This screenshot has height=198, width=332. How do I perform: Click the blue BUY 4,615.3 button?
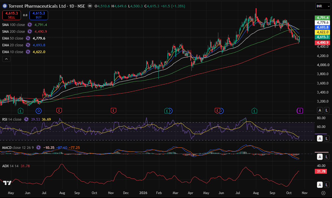(39, 15)
